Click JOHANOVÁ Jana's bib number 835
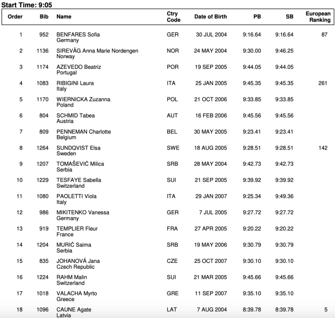 pos(45,261)
